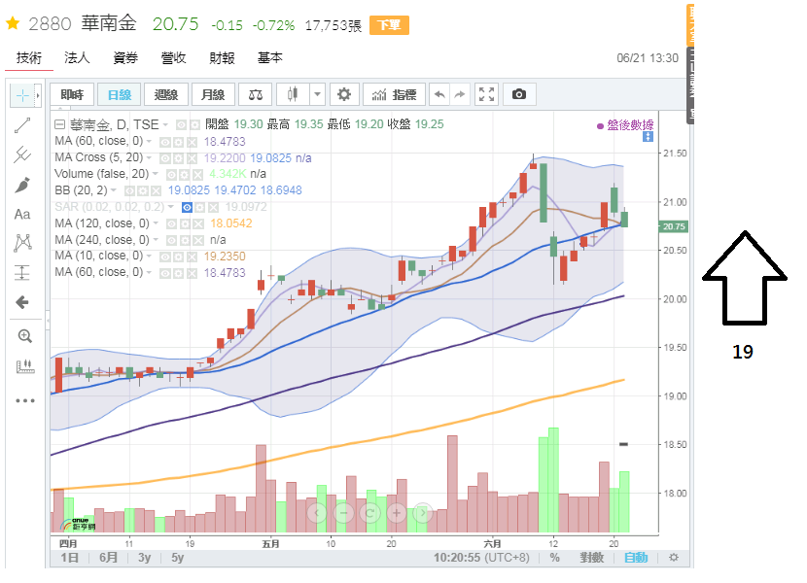Undo the last chart action
This screenshot has height=583, width=807.
click(x=439, y=94)
